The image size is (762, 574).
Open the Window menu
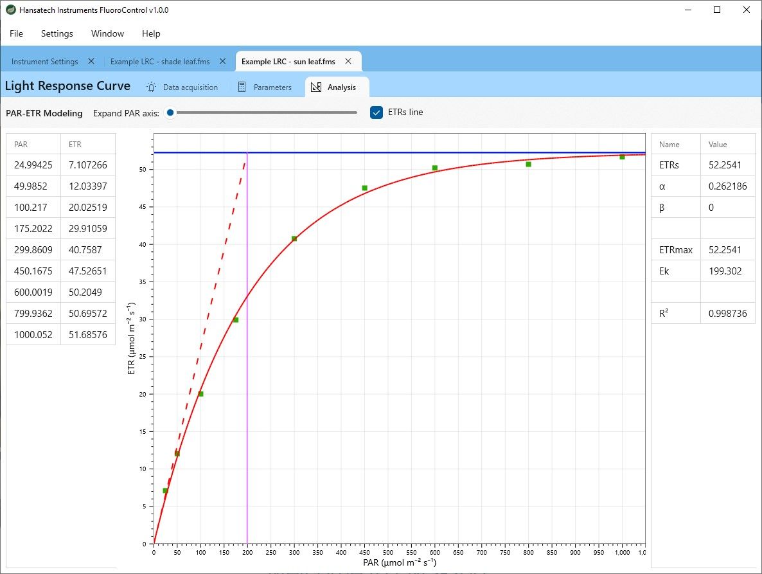(107, 33)
